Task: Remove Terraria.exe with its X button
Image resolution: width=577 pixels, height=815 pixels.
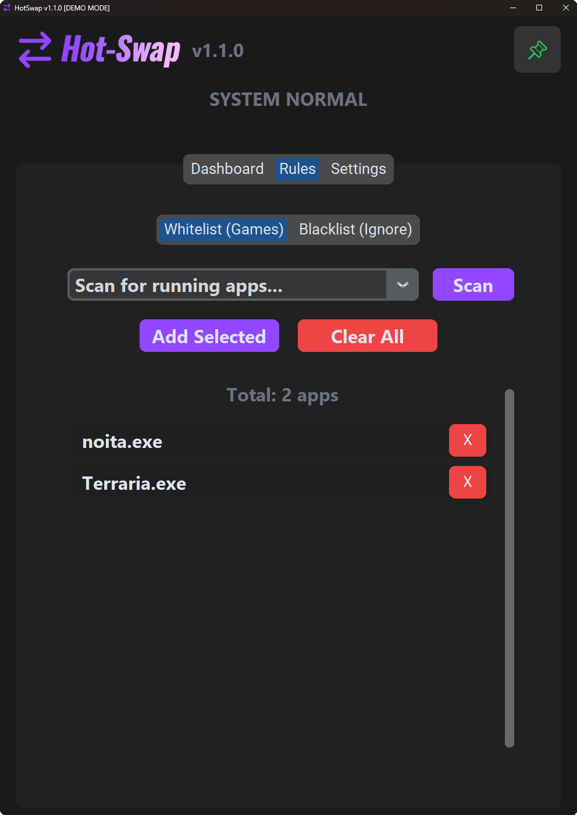Action: [x=467, y=482]
